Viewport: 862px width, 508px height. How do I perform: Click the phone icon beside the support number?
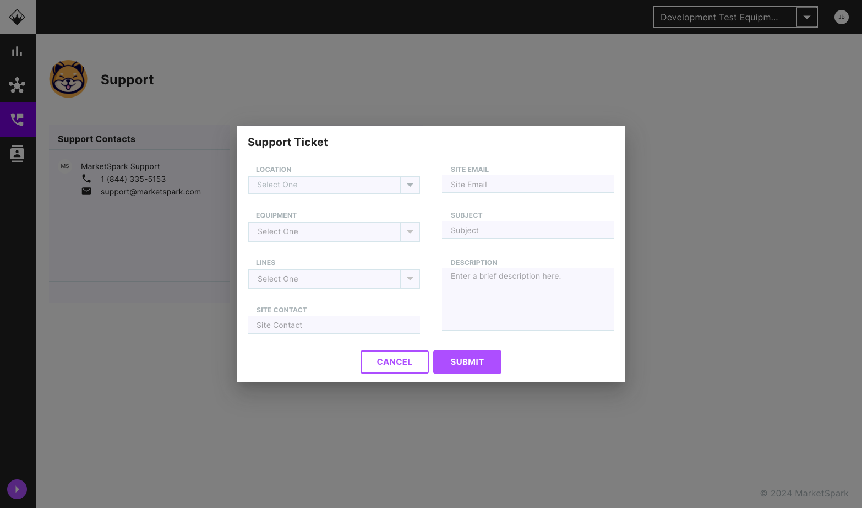pos(86,179)
